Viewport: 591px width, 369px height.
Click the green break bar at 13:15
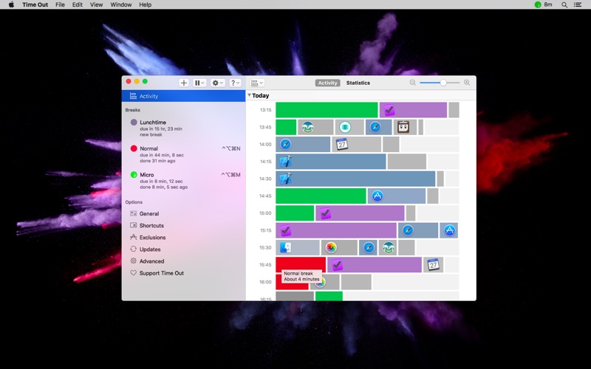tap(327, 110)
